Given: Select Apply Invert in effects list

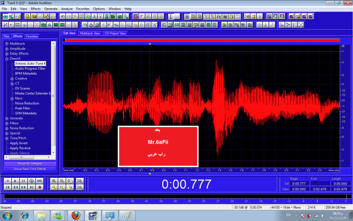Looking at the screenshot, I should point(19,143).
